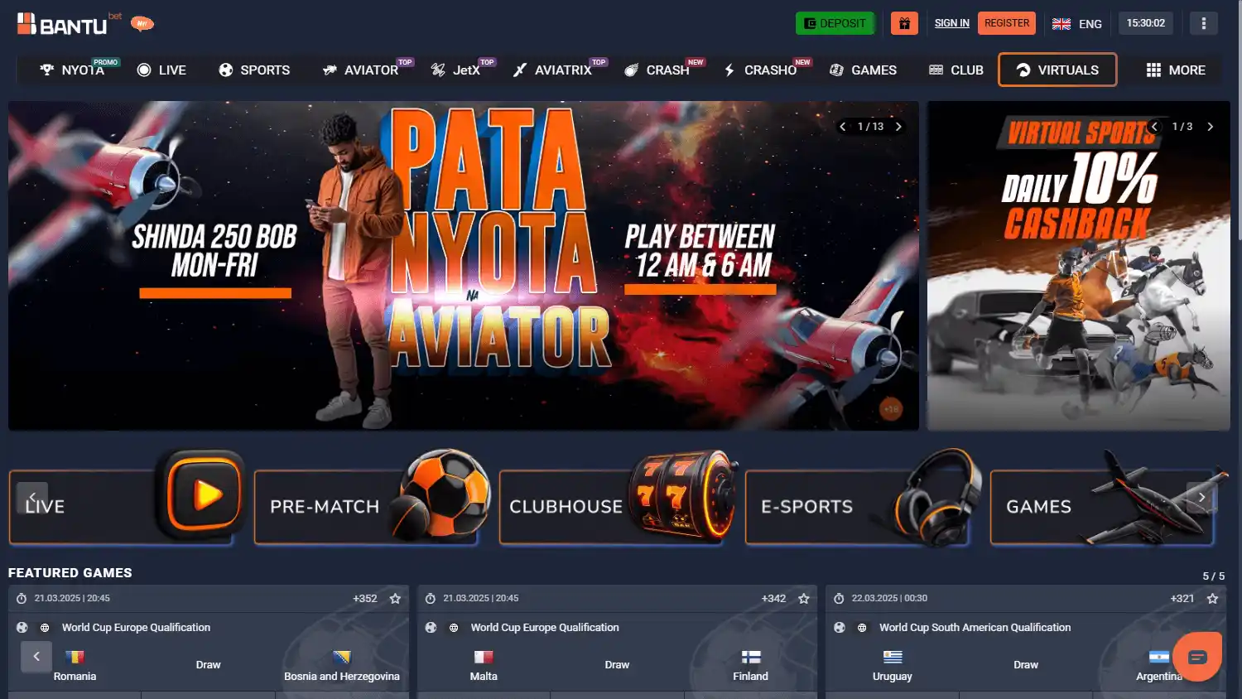
Task: Select Draw for Romania vs Bosnia
Action: [208, 665]
